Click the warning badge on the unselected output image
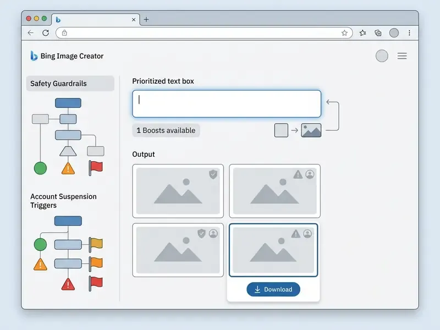This screenshot has height=330, width=440. (298, 174)
